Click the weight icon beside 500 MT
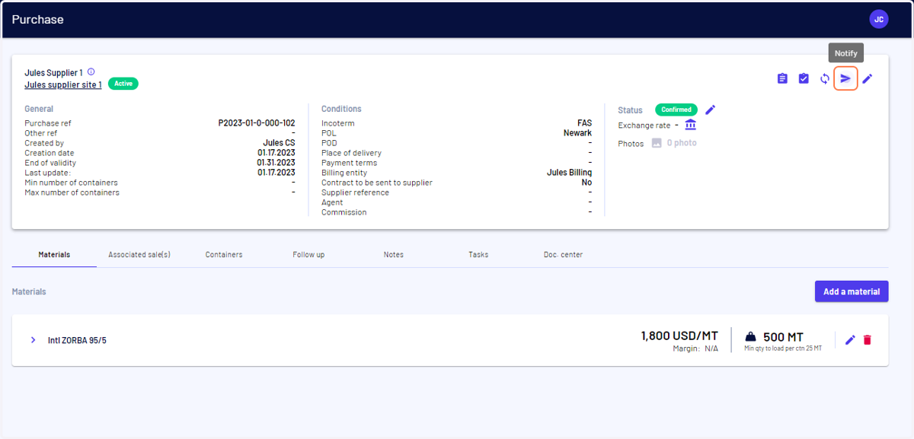This screenshot has width=914, height=439. click(x=750, y=337)
